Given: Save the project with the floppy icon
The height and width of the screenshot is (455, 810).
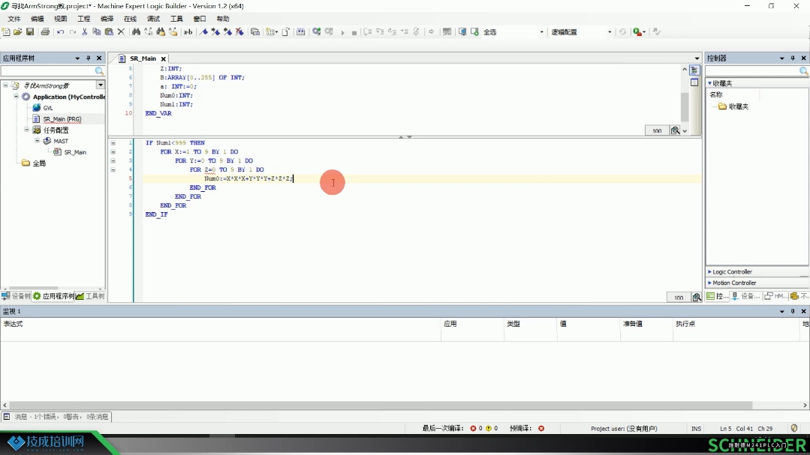Looking at the screenshot, I should 30,32.
